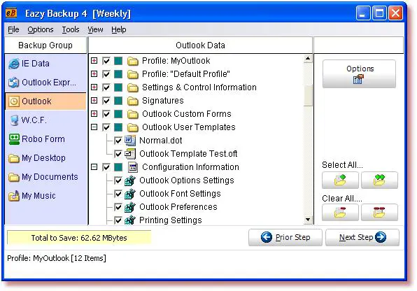Click folder icon of Settings & Control Information

click(x=132, y=87)
